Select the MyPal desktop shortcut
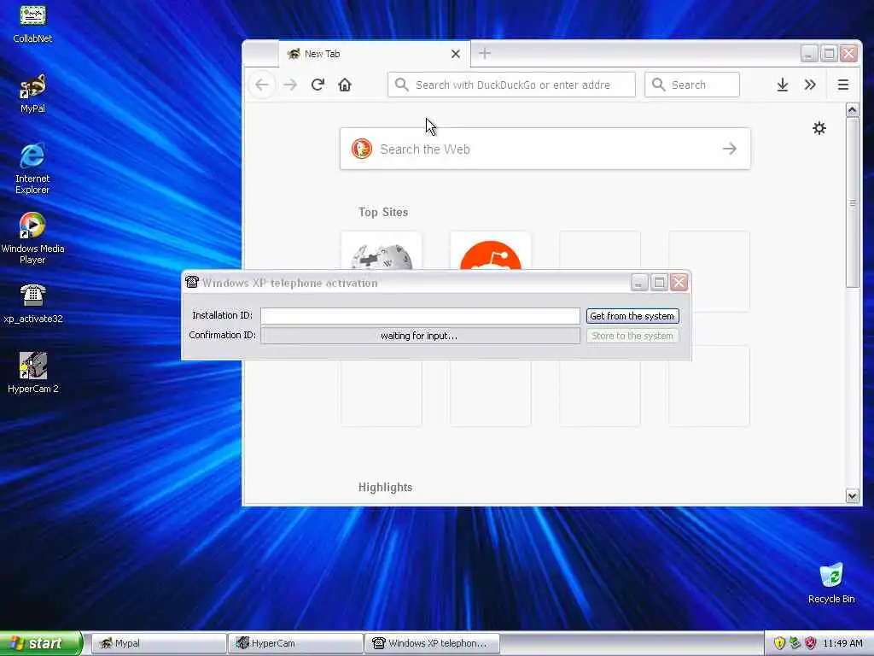Screen dimensions: 874x656 pyautogui.click(x=32, y=93)
